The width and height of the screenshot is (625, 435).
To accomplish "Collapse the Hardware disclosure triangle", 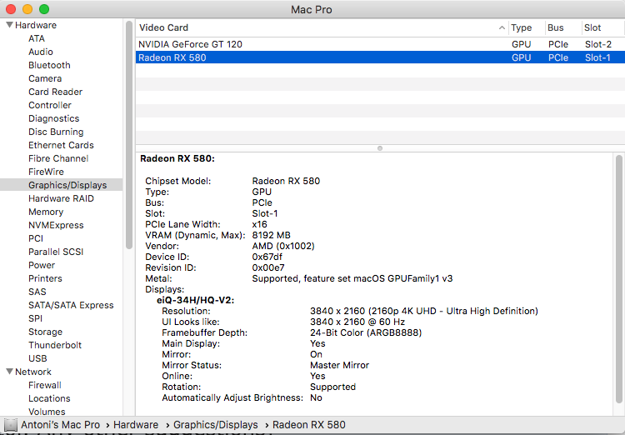I will click(10, 25).
